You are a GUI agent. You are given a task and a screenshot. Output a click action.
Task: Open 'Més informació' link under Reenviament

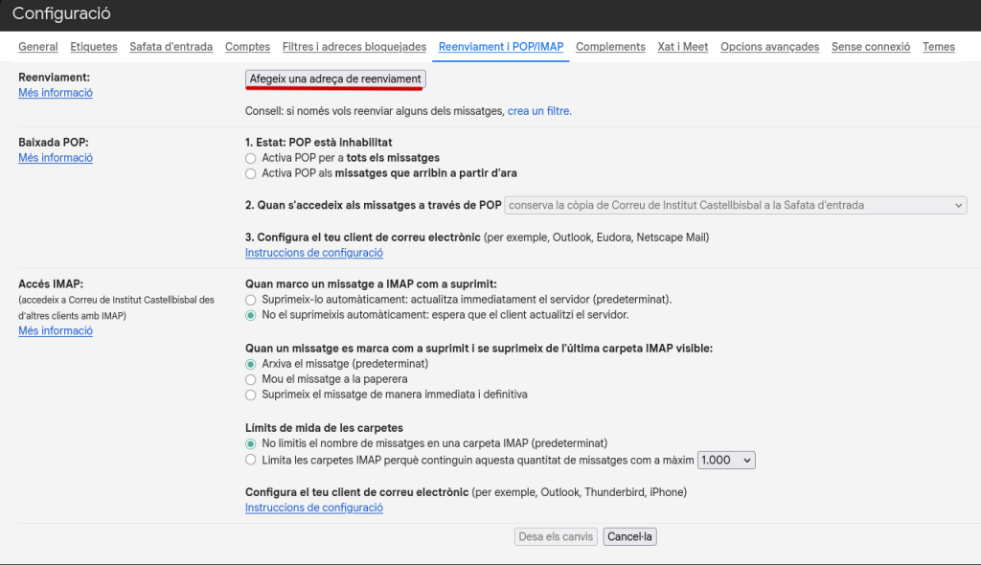point(56,93)
